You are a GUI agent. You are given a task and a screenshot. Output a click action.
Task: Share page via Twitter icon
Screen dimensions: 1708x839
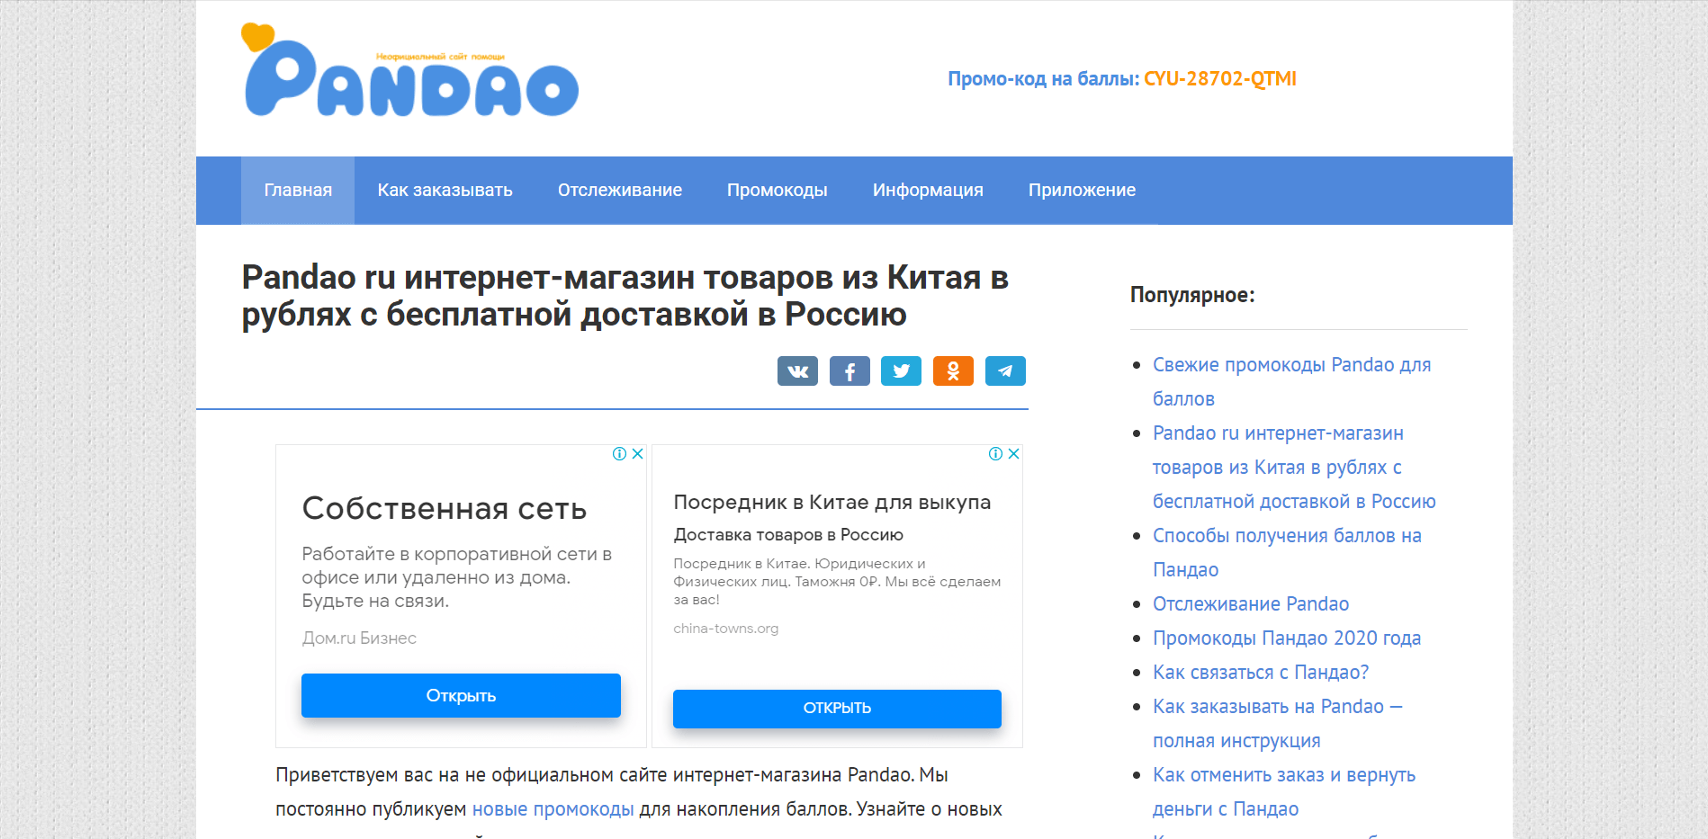[x=901, y=370]
